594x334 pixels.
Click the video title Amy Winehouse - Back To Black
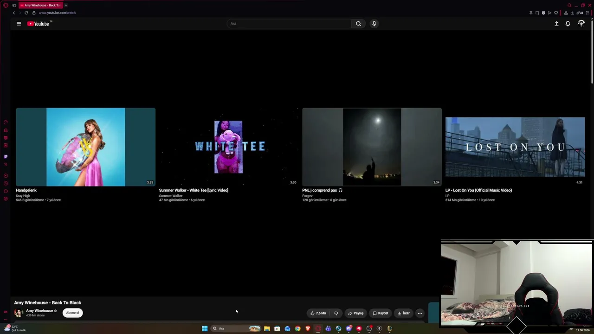click(47, 303)
